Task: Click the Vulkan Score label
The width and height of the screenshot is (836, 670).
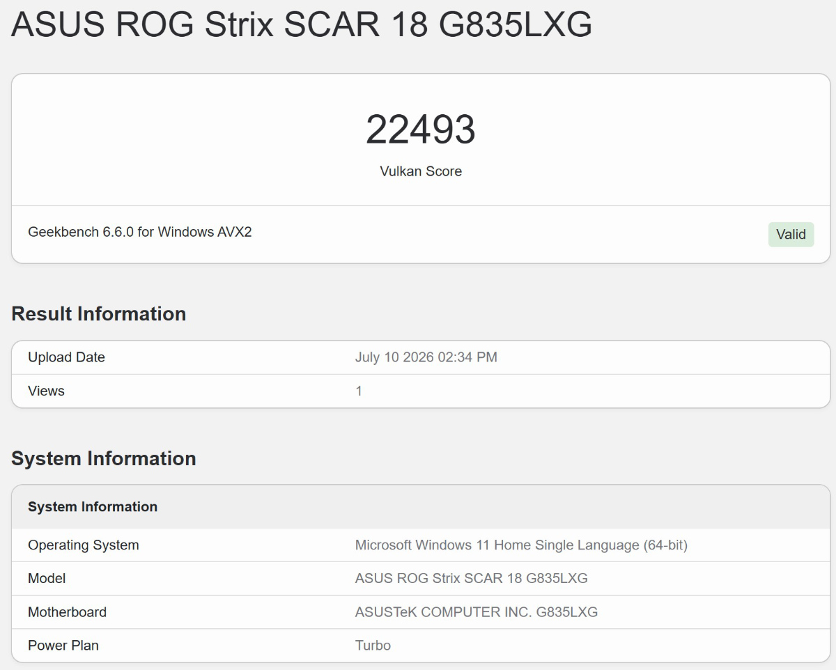Action: 421,171
